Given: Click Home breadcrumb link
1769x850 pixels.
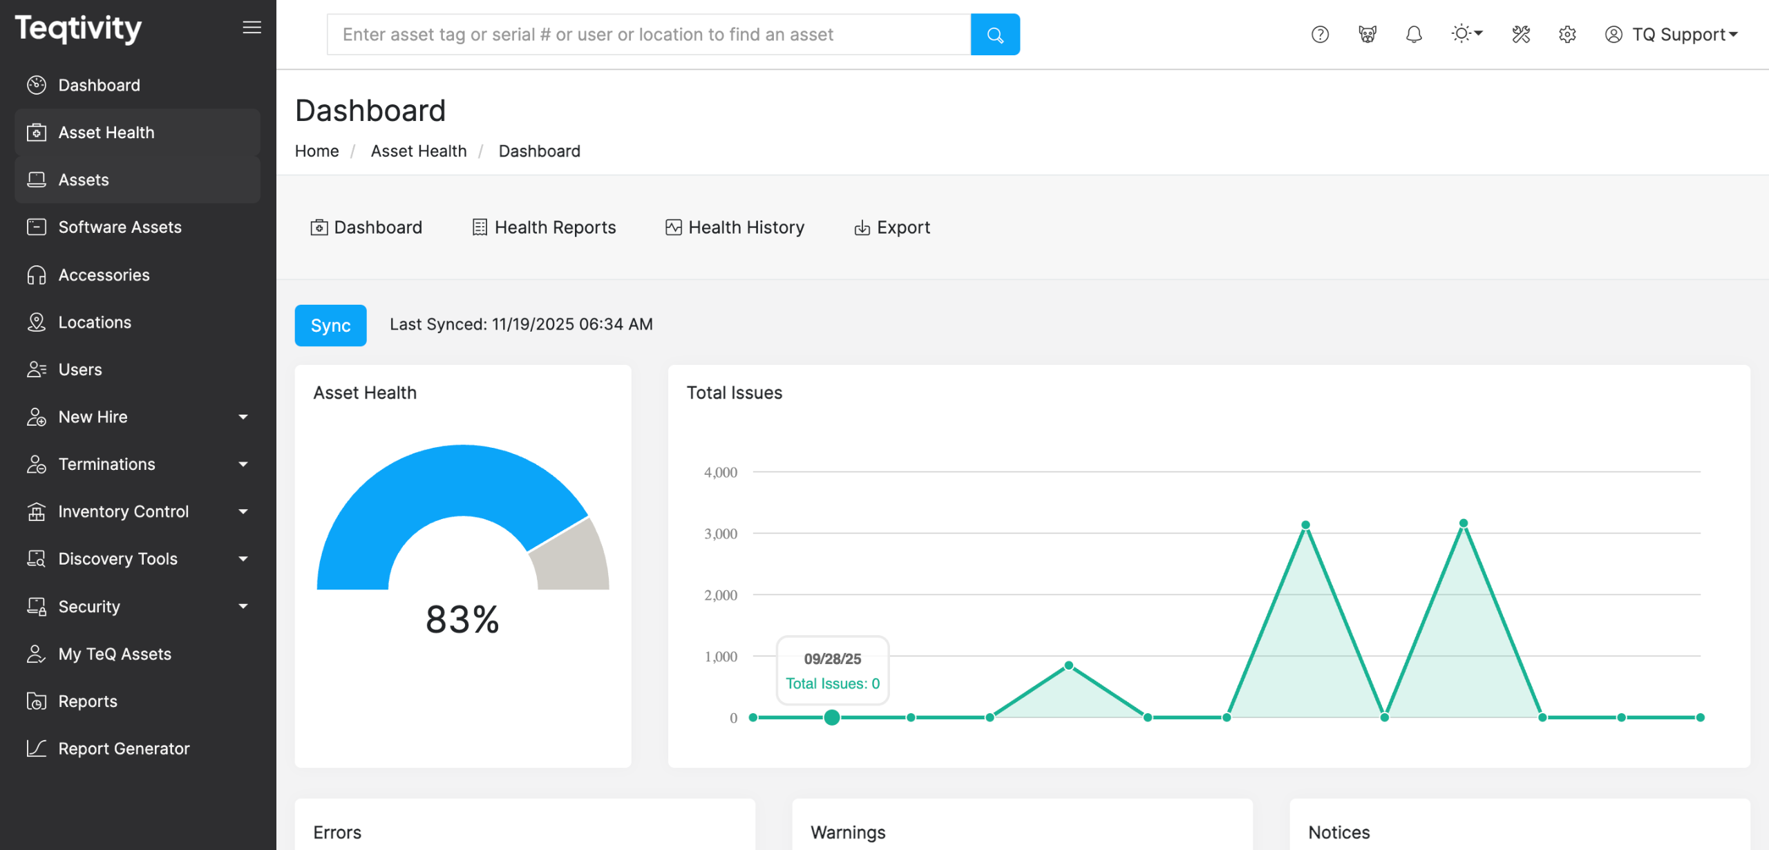Looking at the screenshot, I should pos(316,151).
